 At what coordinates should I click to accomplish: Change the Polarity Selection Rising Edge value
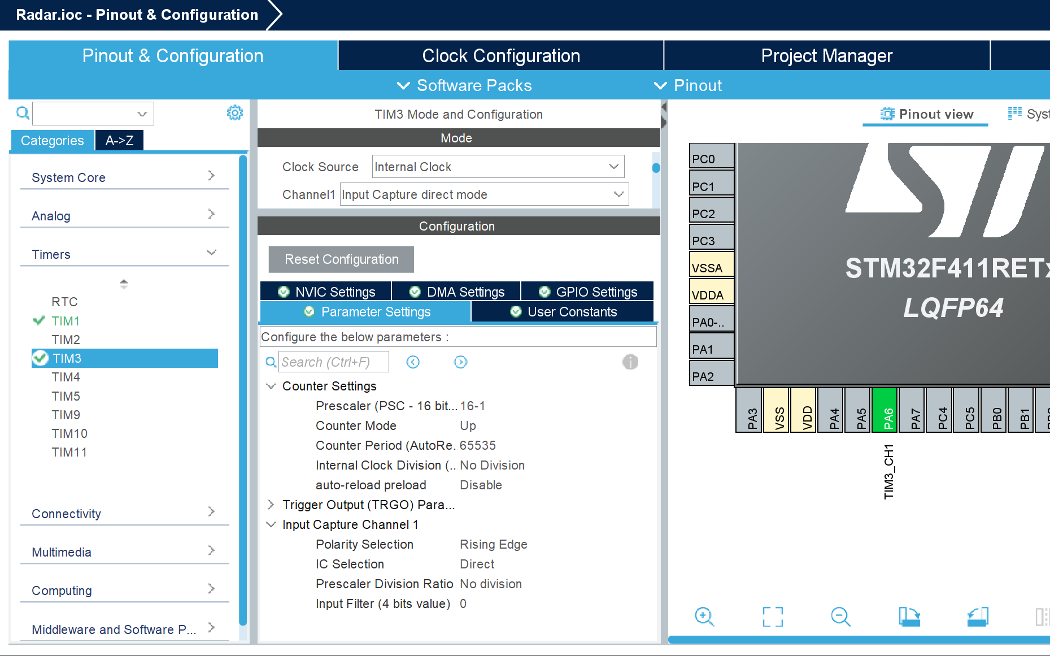[x=494, y=544]
